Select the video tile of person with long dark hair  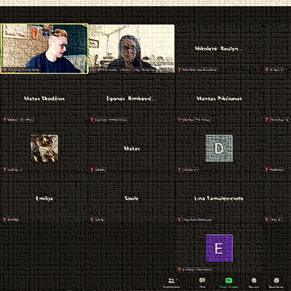tap(131, 48)
